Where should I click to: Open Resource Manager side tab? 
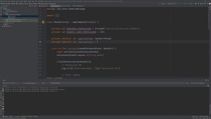tap(1, 10)
